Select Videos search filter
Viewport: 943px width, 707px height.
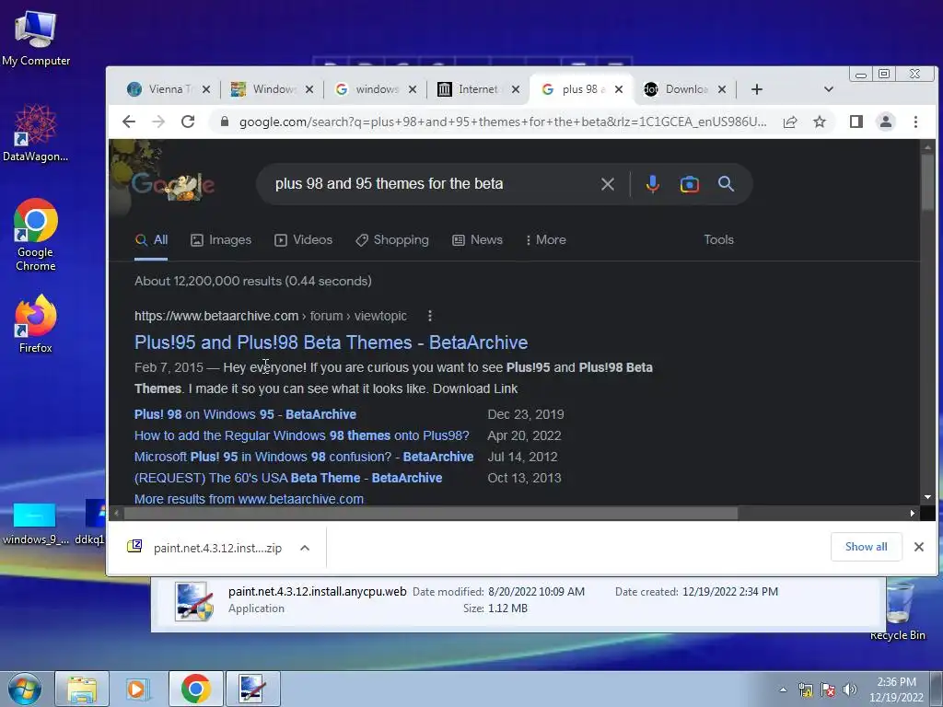point(303,240)
